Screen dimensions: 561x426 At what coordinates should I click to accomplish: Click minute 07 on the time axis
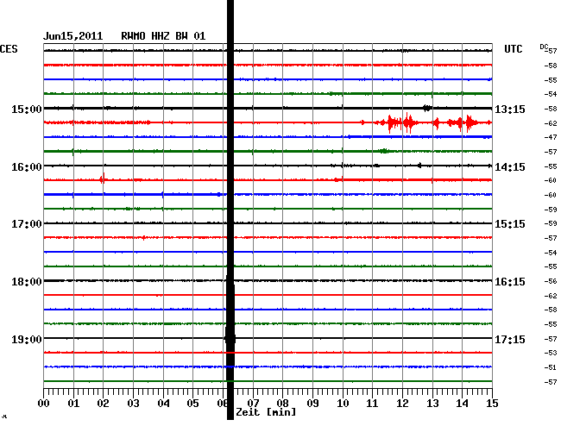[253, 404]
